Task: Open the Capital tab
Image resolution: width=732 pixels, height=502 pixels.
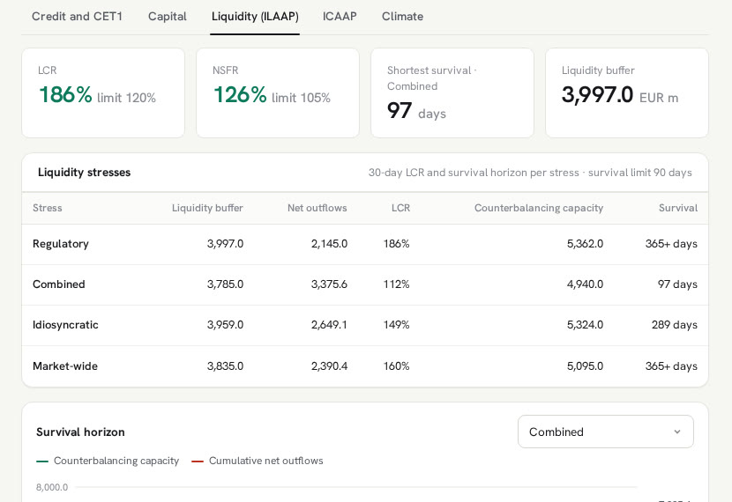Action: [168, 17]
